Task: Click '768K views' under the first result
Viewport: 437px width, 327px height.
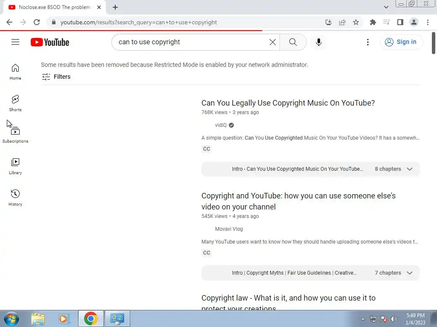Action: (x=214, y=112)
